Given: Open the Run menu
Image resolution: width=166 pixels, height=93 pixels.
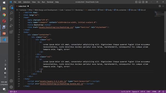Looking at the screenshot, I should pyautogui.click(x=43, y=2).
